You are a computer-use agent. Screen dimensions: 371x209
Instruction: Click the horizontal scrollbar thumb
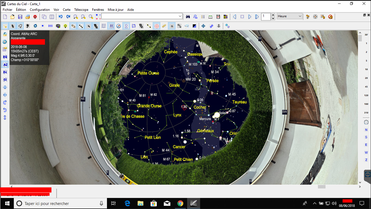pos(321,187)
